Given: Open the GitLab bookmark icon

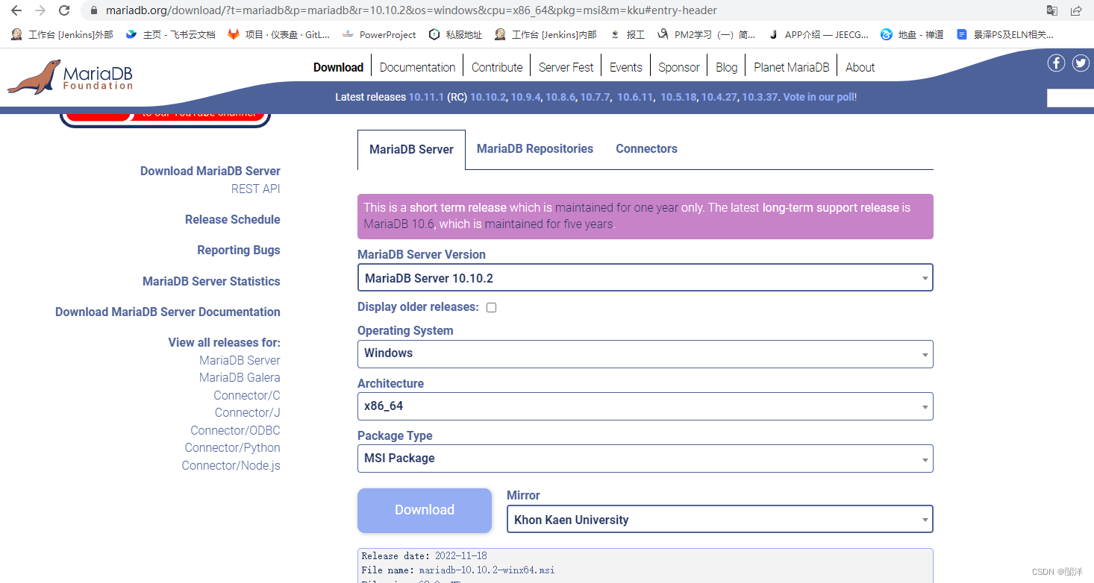Looking at the screenshot, I should 234,34.
